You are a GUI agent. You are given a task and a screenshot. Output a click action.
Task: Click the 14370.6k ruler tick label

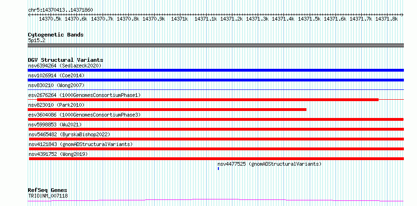tap(76, 19)
